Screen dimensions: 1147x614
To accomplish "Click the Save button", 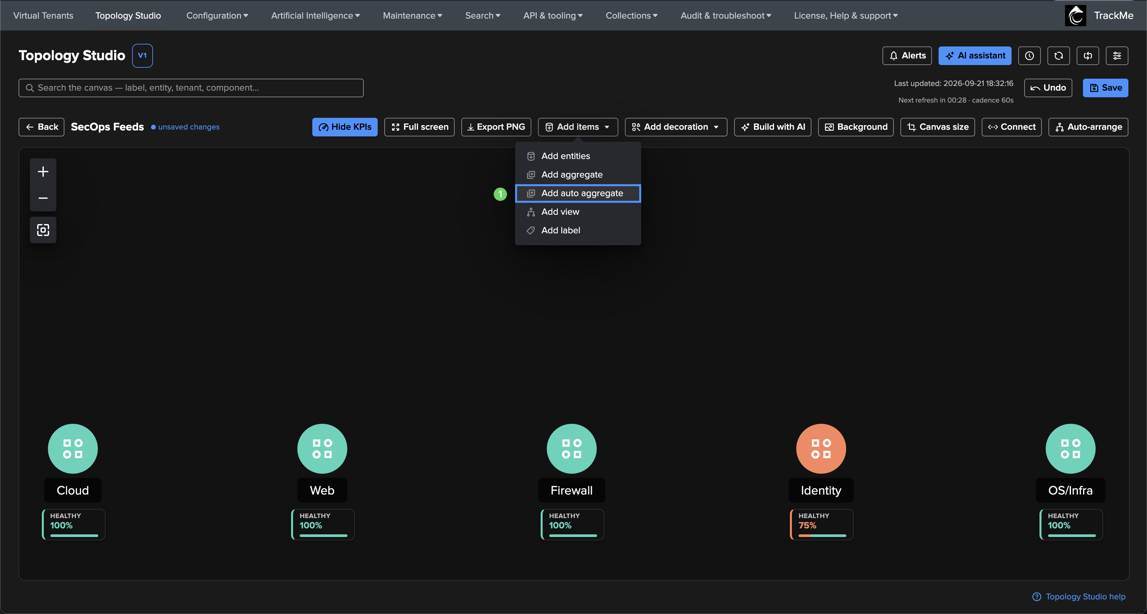I will 1105,88.
